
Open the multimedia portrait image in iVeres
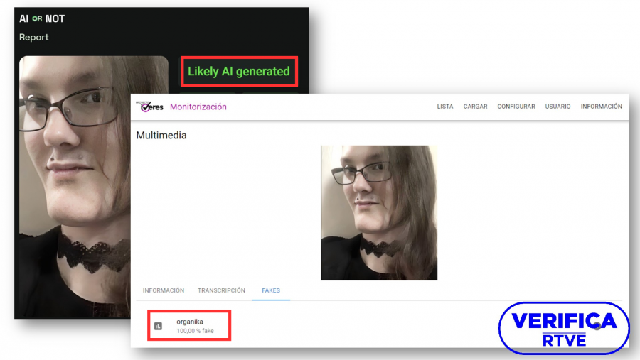[x=379, y=212]
